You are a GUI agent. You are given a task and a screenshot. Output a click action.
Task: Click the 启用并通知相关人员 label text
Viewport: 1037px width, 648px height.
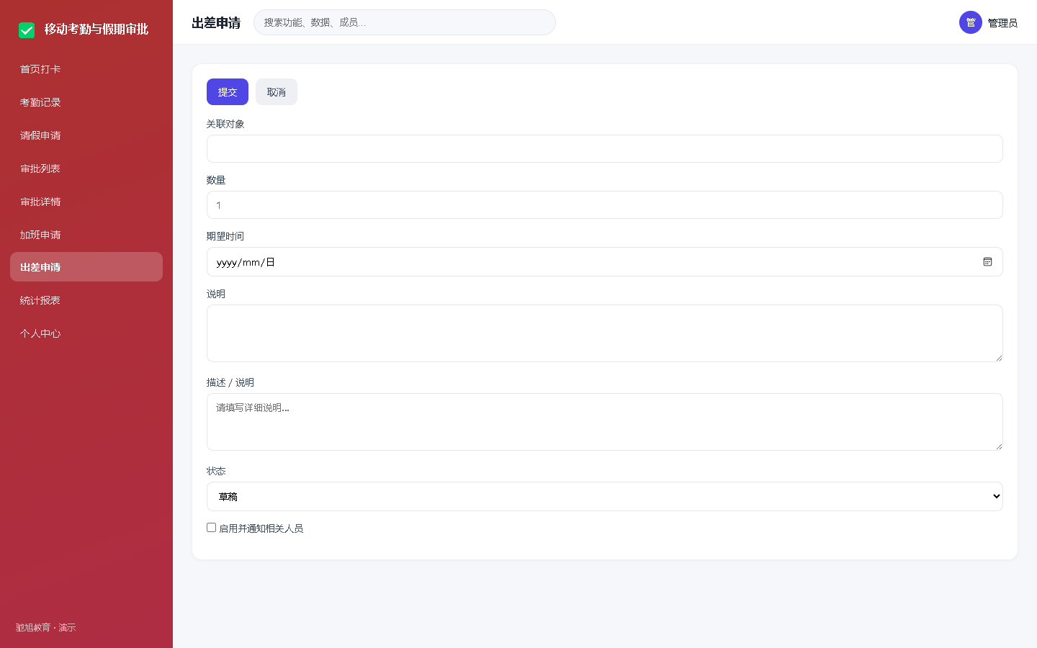coord(261,528)
